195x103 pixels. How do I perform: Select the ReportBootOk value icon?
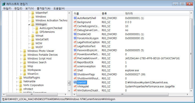[x=75, y=62]
